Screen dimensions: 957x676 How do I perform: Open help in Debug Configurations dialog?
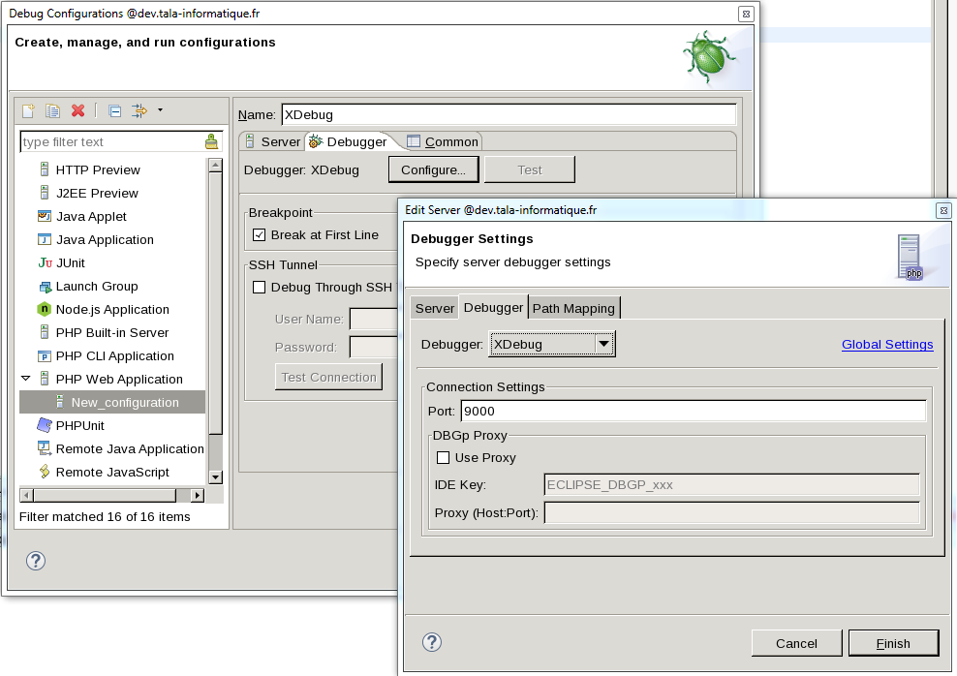click(35, 561)
